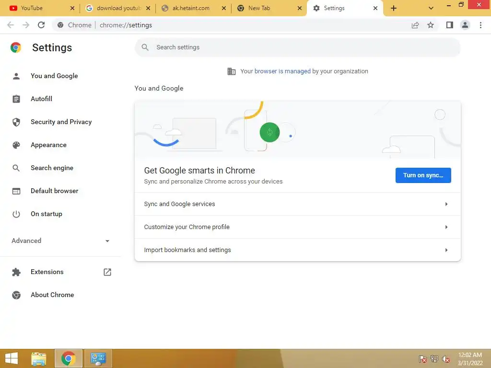This screenshot has height=368, width=491.
Task: Click the On startup power icon
Action: pos(16,214)
